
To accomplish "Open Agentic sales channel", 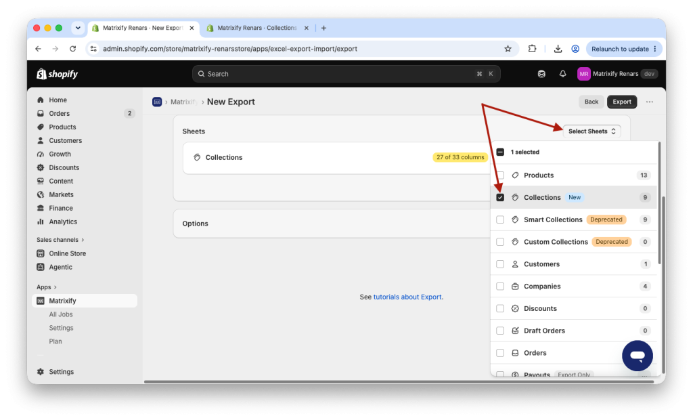I will click(60, 267).
